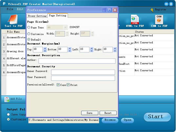Increase the Width spinner value
Image resolution: width=176 pixels, height=132 pixels.
coord(67,33)
